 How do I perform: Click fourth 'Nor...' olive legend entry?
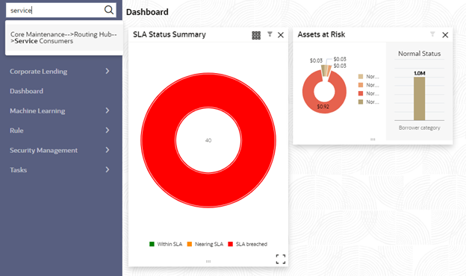(x=369, y=102)
